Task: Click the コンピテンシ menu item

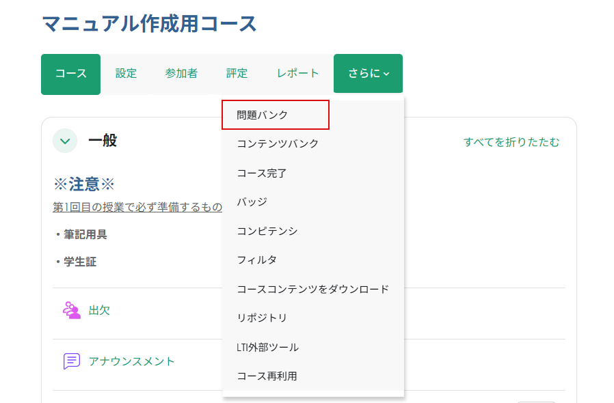Action: click(267, 232)
